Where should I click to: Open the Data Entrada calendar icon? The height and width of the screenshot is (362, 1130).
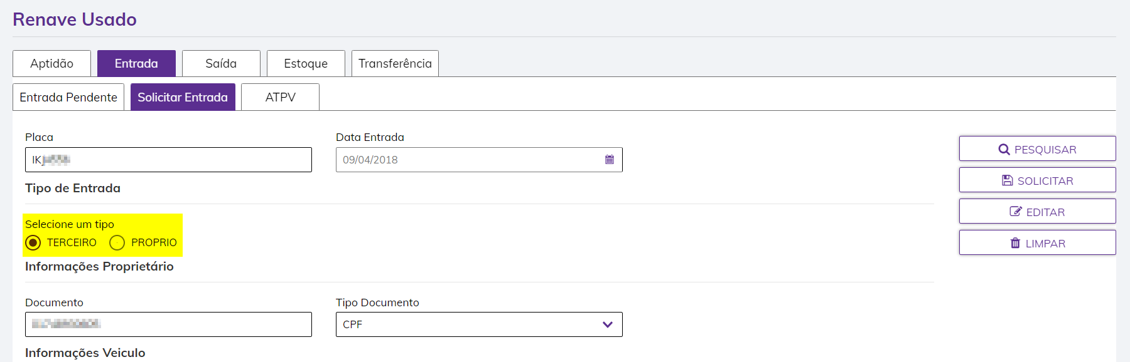pos(609,160)
